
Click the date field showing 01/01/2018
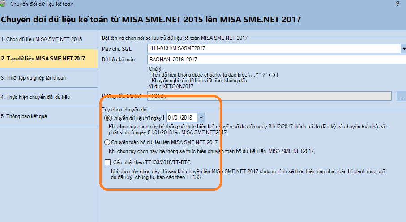(x=182, y=118)
